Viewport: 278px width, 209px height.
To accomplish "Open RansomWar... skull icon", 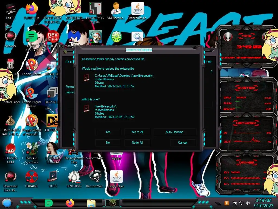I will point(95,180).
